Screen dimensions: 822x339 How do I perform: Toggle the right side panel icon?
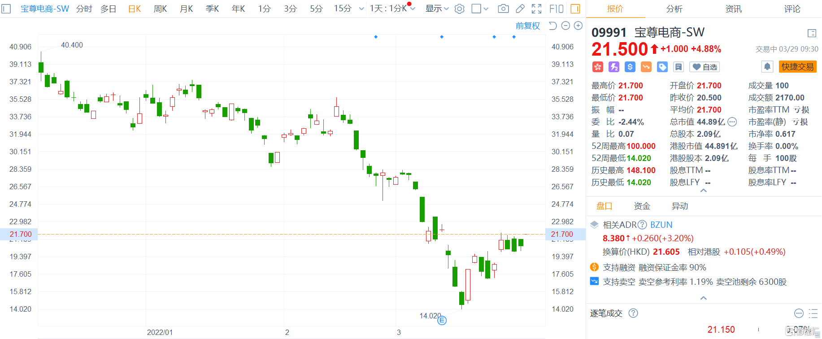pos(575,9)
